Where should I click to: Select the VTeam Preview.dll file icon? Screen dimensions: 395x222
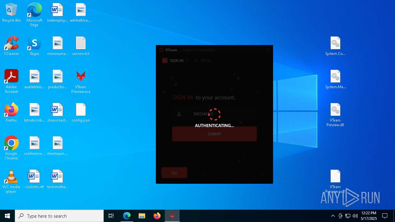click(335, 115)
